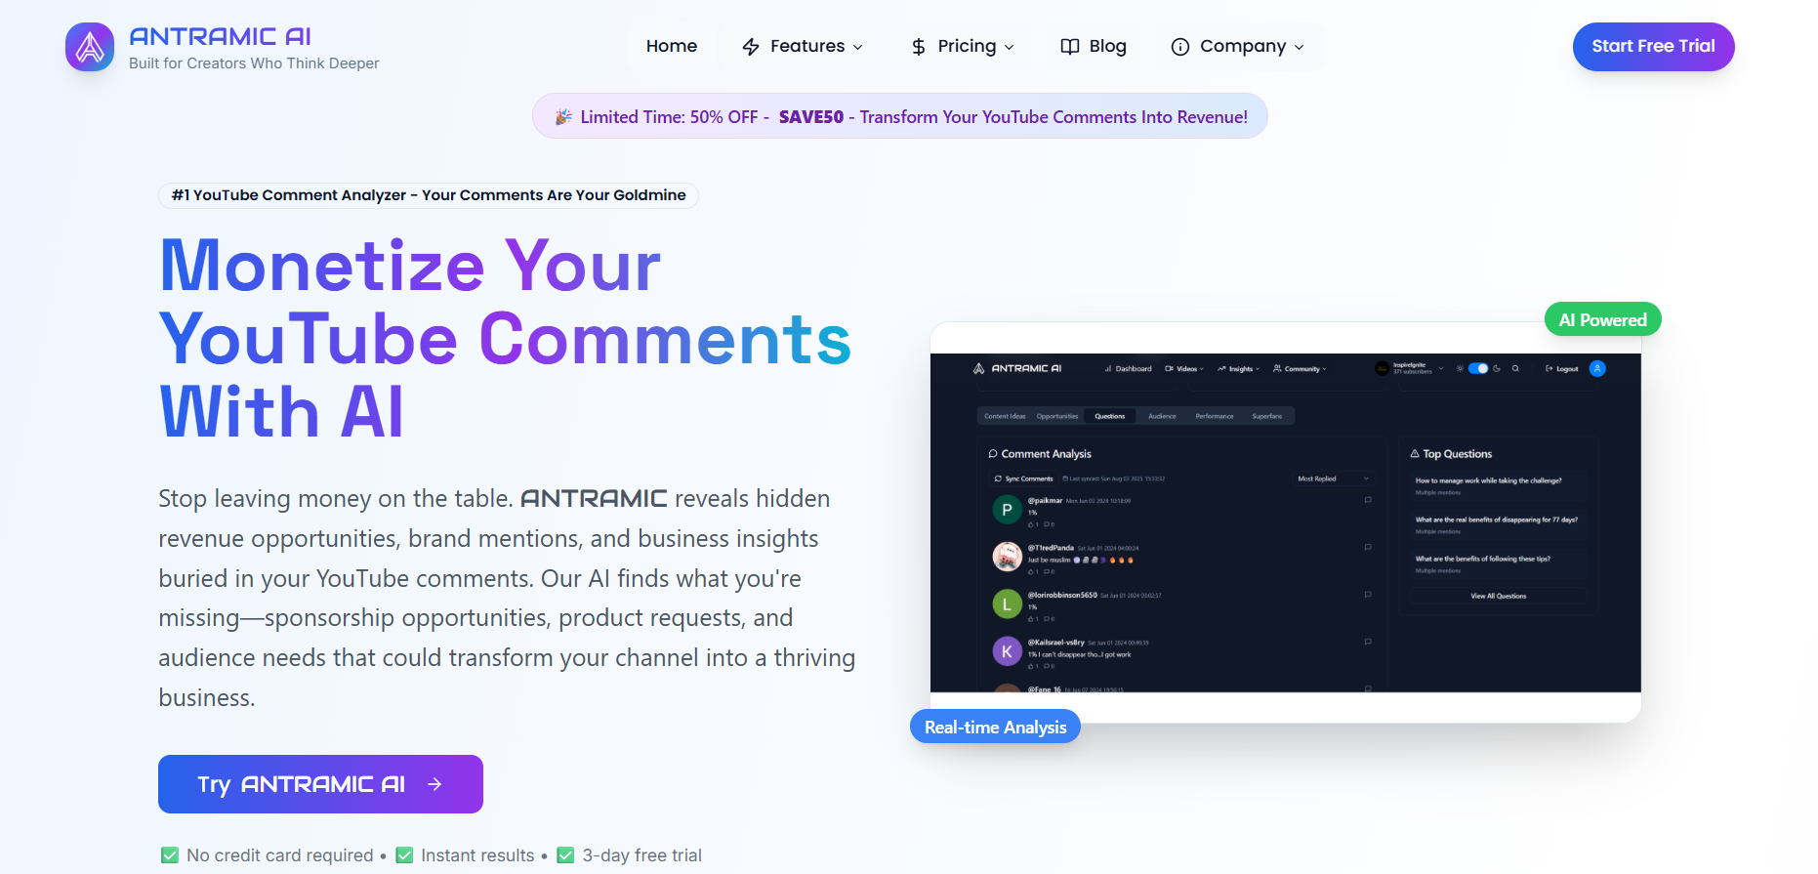The image size is (1818, 874).
Task: Click the lightning bolt icon beside Features
Action: pyautogui.click(x=751, y=47)
